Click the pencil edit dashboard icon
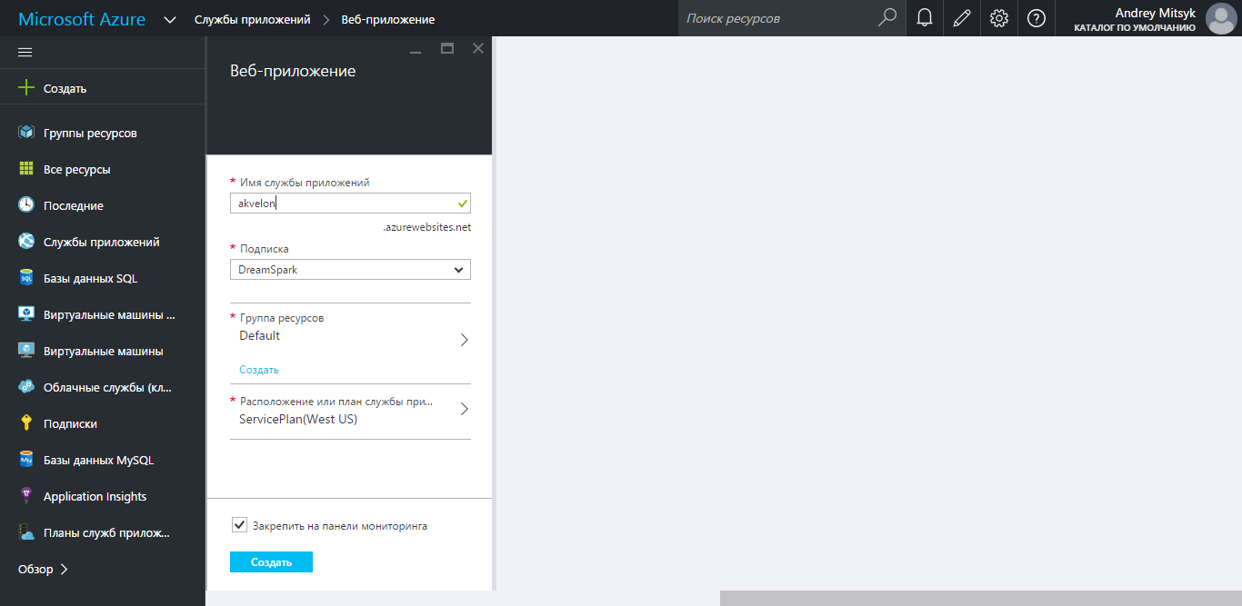Image resolution: width=1242 pixels, height=606 pixels. coord(962,18)
